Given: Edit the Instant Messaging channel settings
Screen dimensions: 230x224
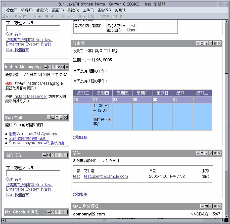Looking at the screenshot, I should click(58, 67).
